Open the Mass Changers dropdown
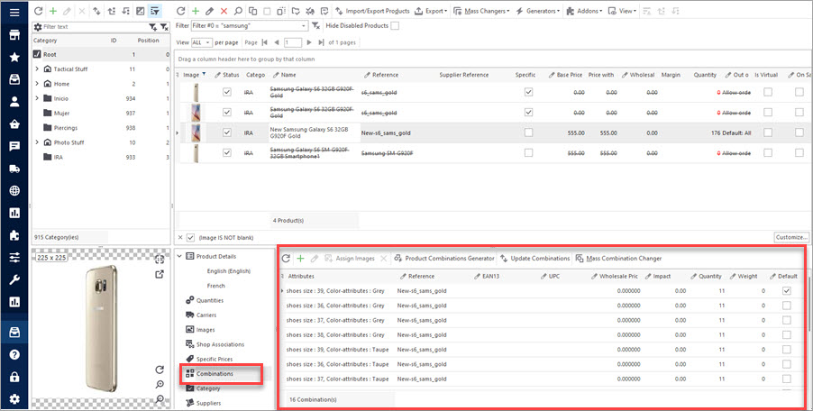 [481, 11]
